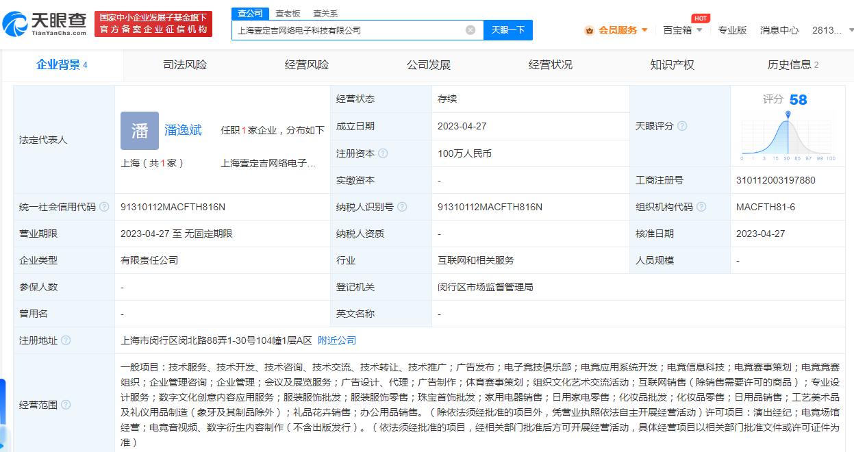Open help icon next to 经营范围
This screenshot has width=854, height=452.
coord(66,405)
